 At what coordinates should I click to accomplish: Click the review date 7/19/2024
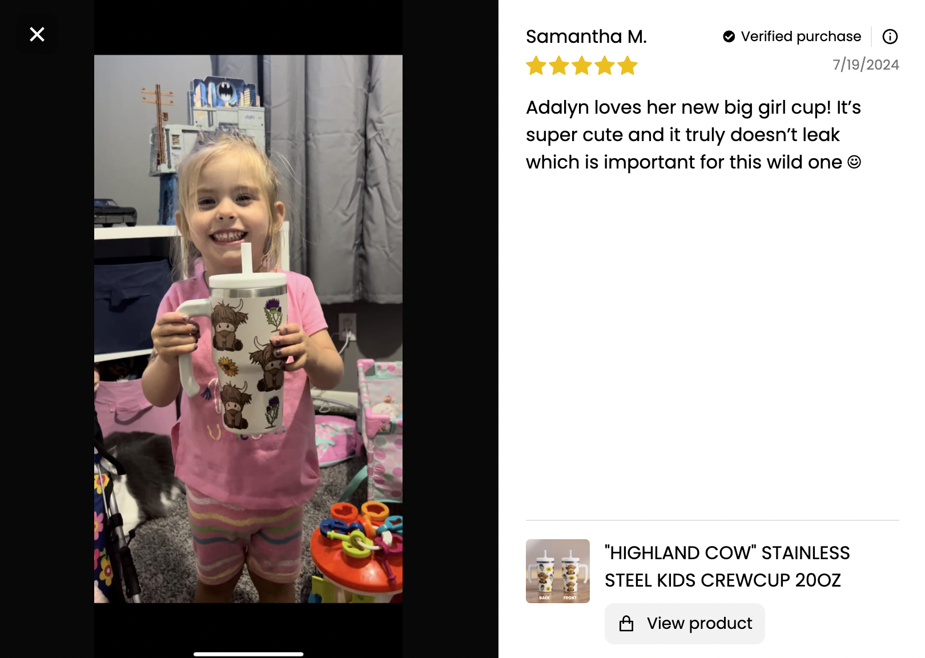[x=866, y=65]
